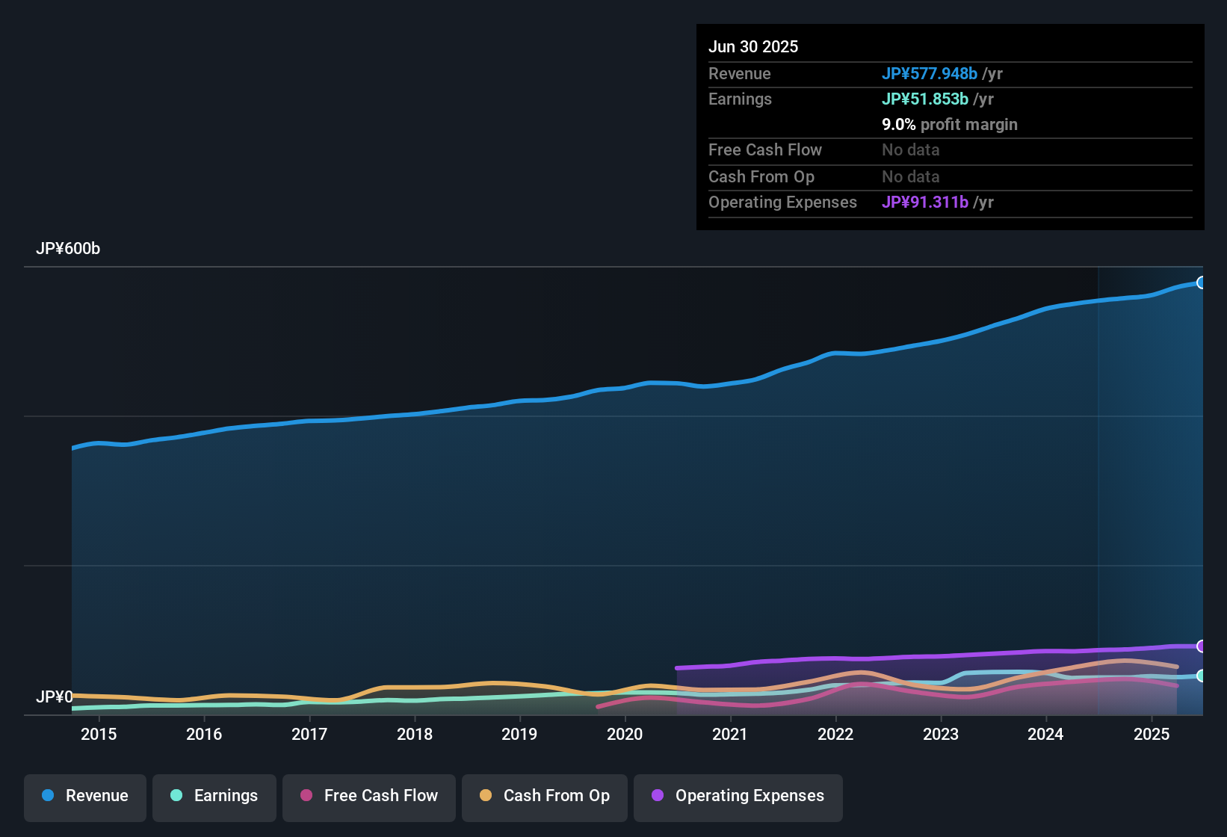Click the teal Earnings legend dot
The width and height of the screenshot is (1227, 837).
point(176,795)
